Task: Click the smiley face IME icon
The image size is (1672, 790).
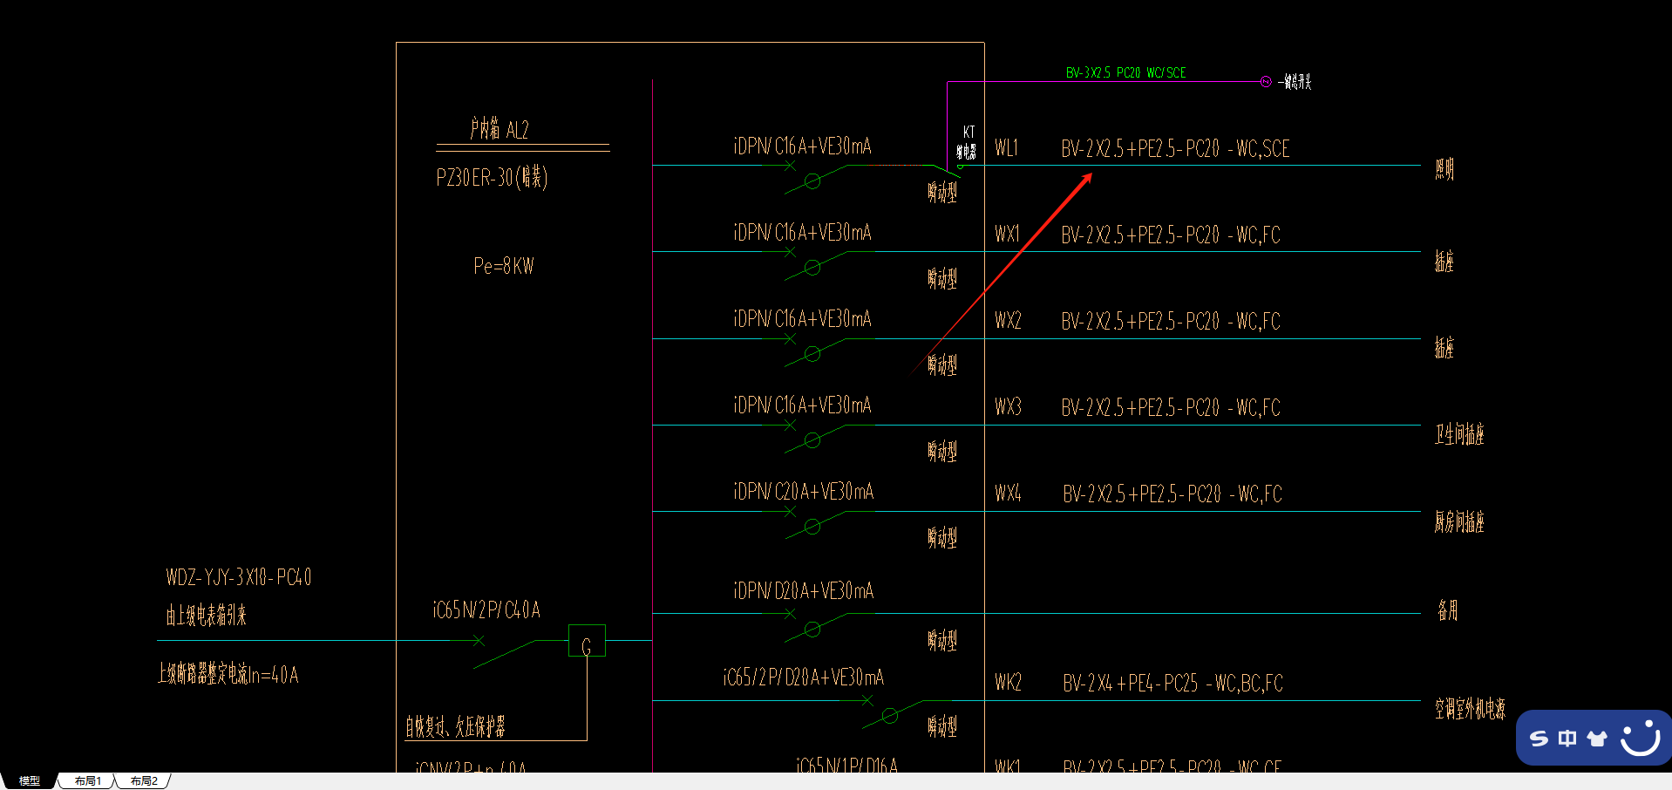Action: [x=1640, y=737]
